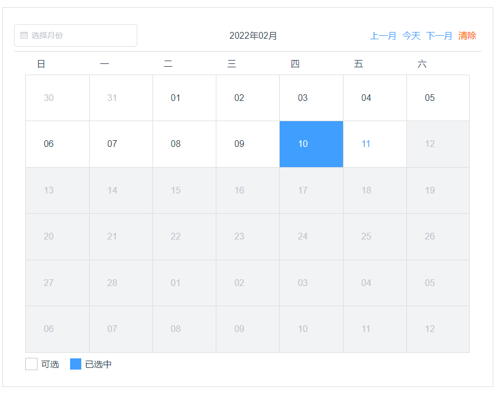Click the 三 weekday header
The height and width of the screenshot is (401, 500).
click(x=232, y=64)
